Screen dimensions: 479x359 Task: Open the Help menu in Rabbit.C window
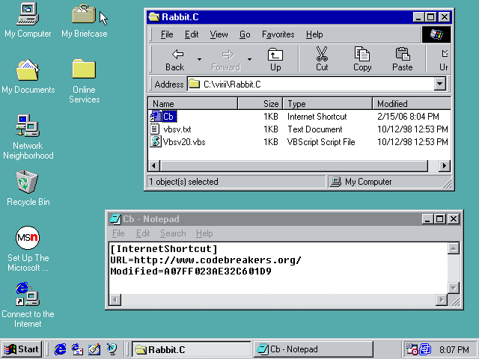(314, 34)
